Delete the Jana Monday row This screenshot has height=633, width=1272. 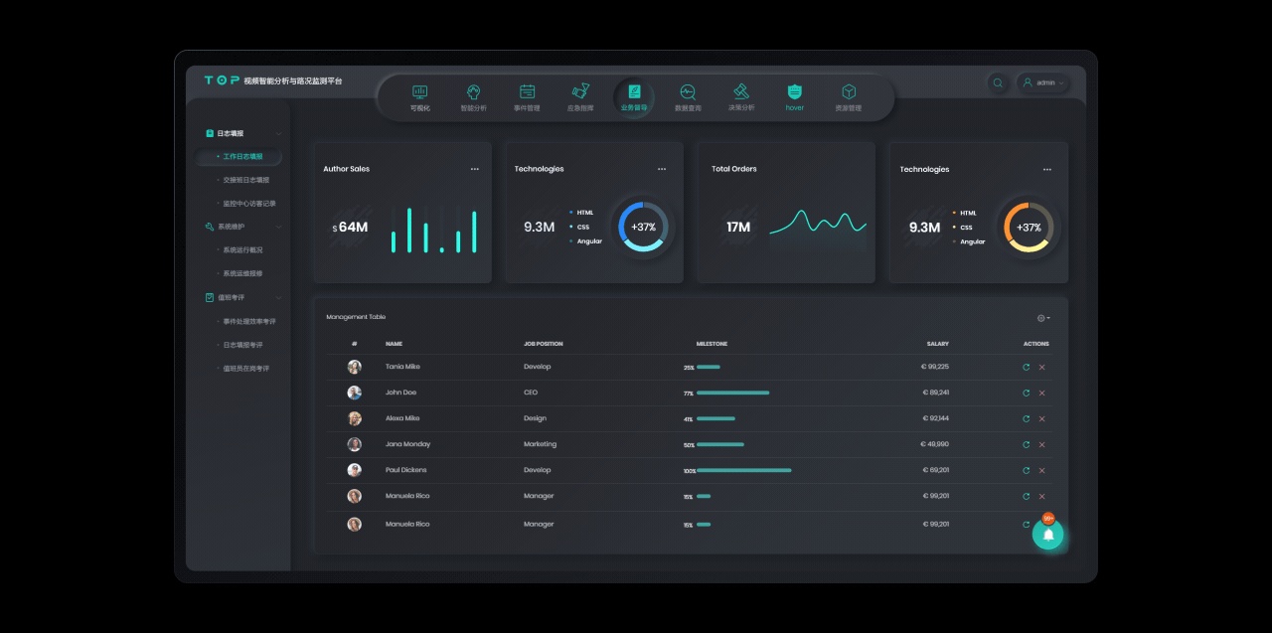point(1041,444)
